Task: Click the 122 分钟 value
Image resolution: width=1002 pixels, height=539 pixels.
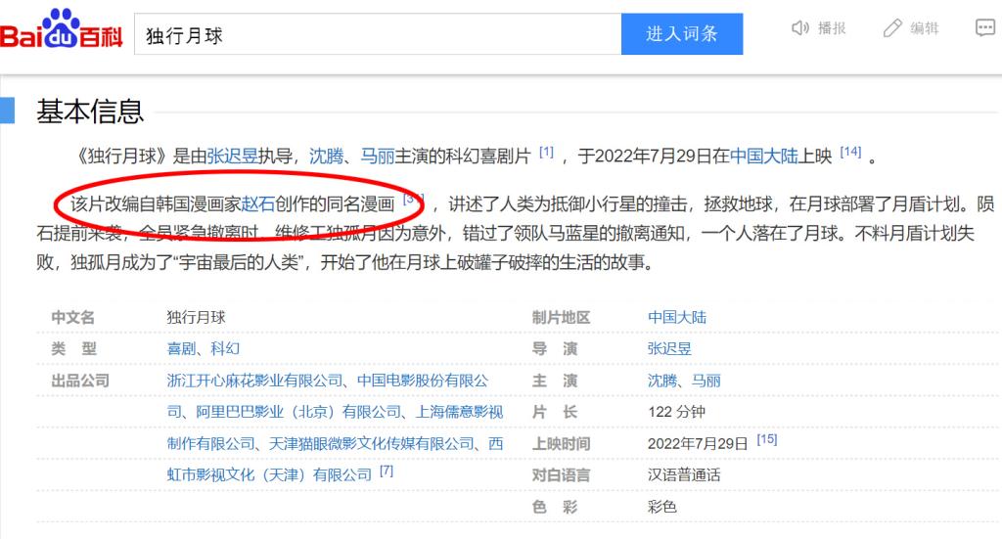Action: click(x=676, y=412)
